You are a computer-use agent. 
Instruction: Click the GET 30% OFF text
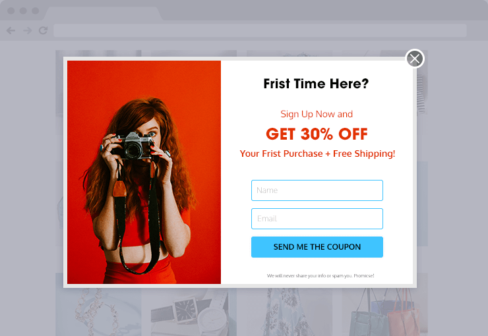317,134
